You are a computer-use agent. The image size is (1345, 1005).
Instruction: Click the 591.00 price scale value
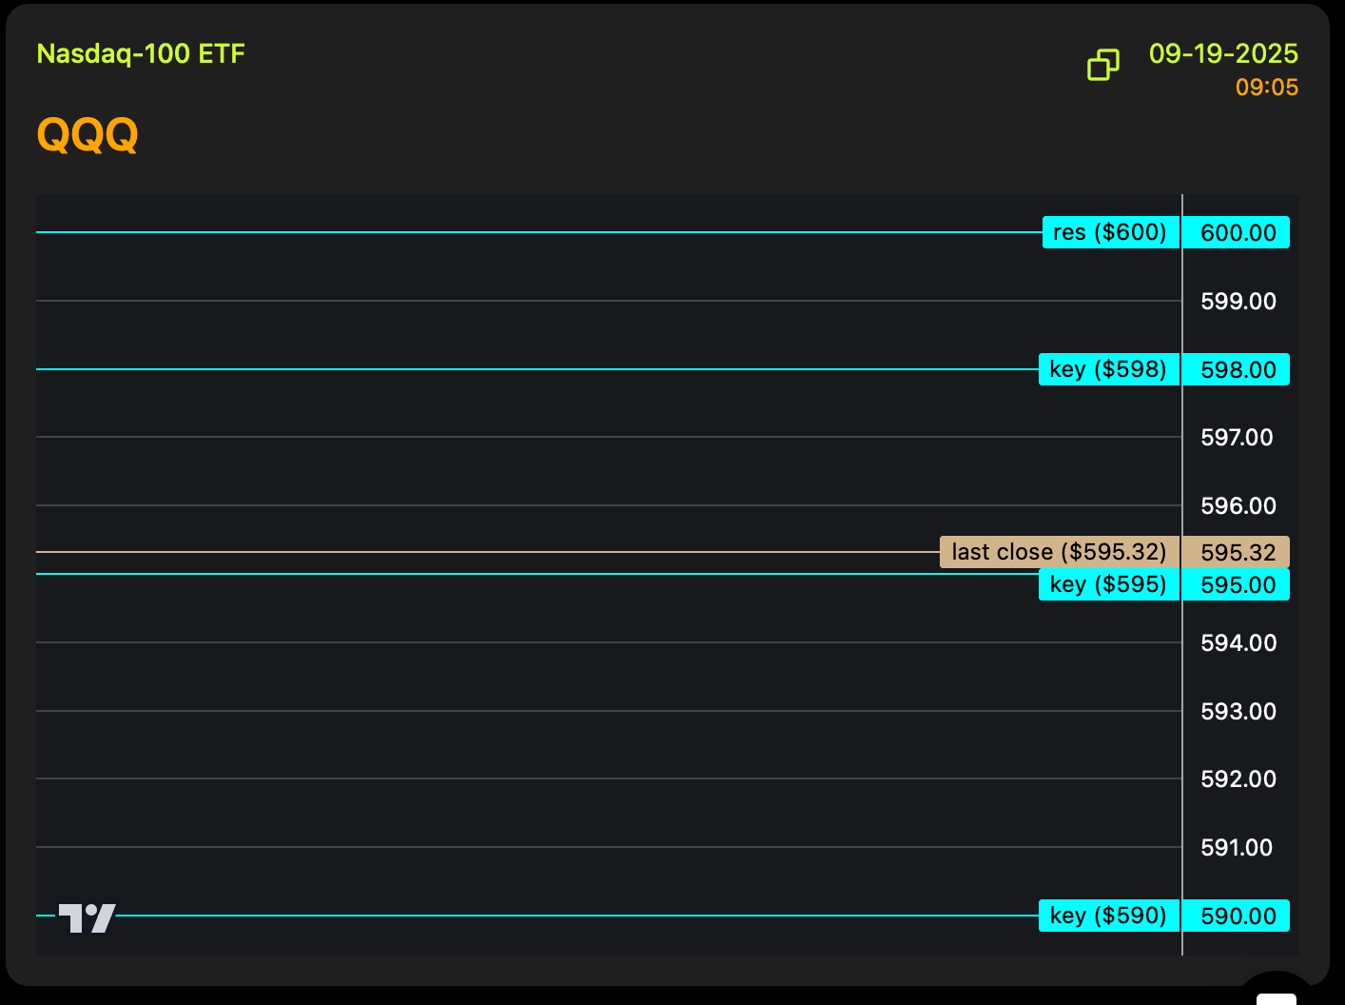[1237, 848]
